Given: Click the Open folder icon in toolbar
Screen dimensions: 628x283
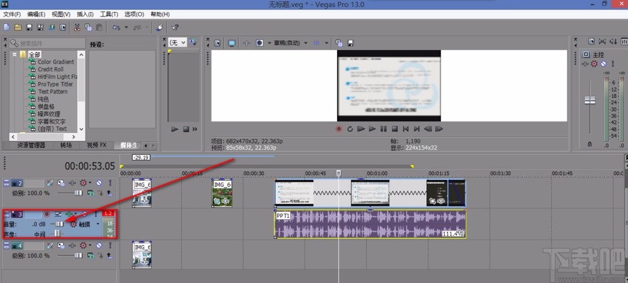Looking at the screenshot, I should pyautogui.click(x=18, y=27).
